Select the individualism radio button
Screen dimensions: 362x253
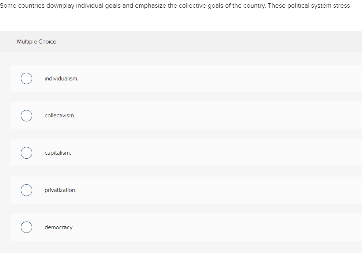pyautogui.click(x=26, y=78)
